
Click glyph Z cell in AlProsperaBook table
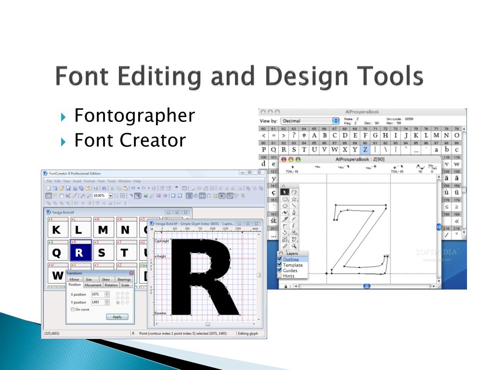(x=365, y=150)
